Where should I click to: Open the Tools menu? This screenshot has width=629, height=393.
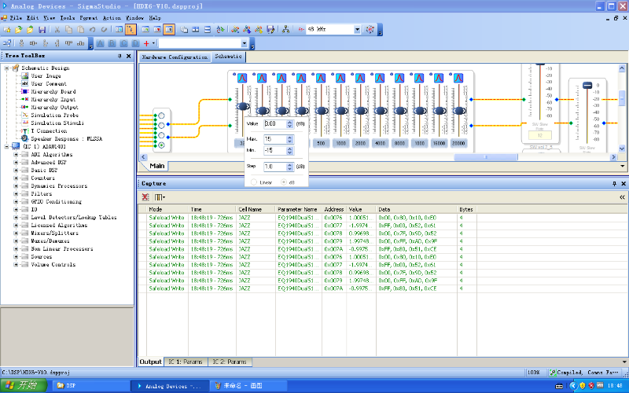[68, 17]
